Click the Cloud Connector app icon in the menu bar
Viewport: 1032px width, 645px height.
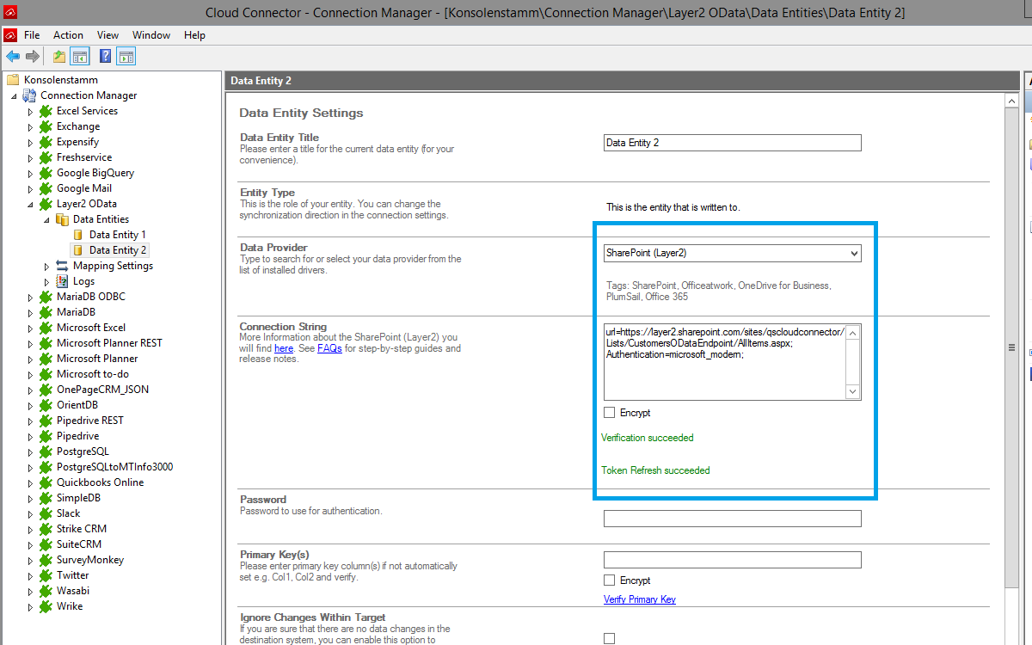click(10, 35)
